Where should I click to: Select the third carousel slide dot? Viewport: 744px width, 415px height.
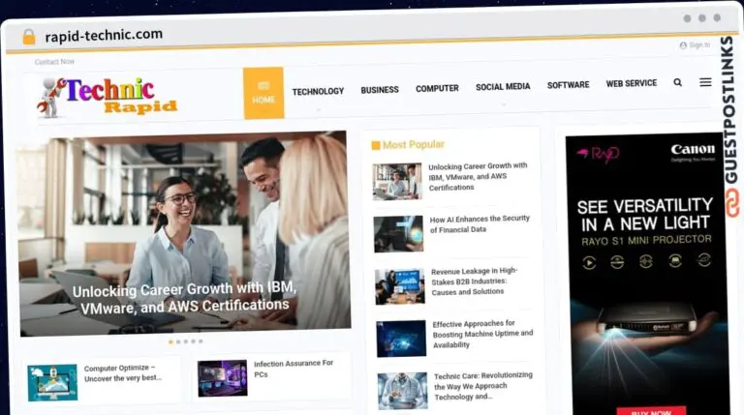186,341
